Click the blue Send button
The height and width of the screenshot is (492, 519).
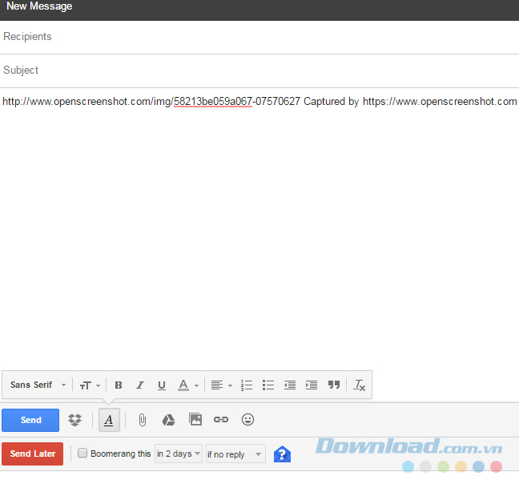30,420
